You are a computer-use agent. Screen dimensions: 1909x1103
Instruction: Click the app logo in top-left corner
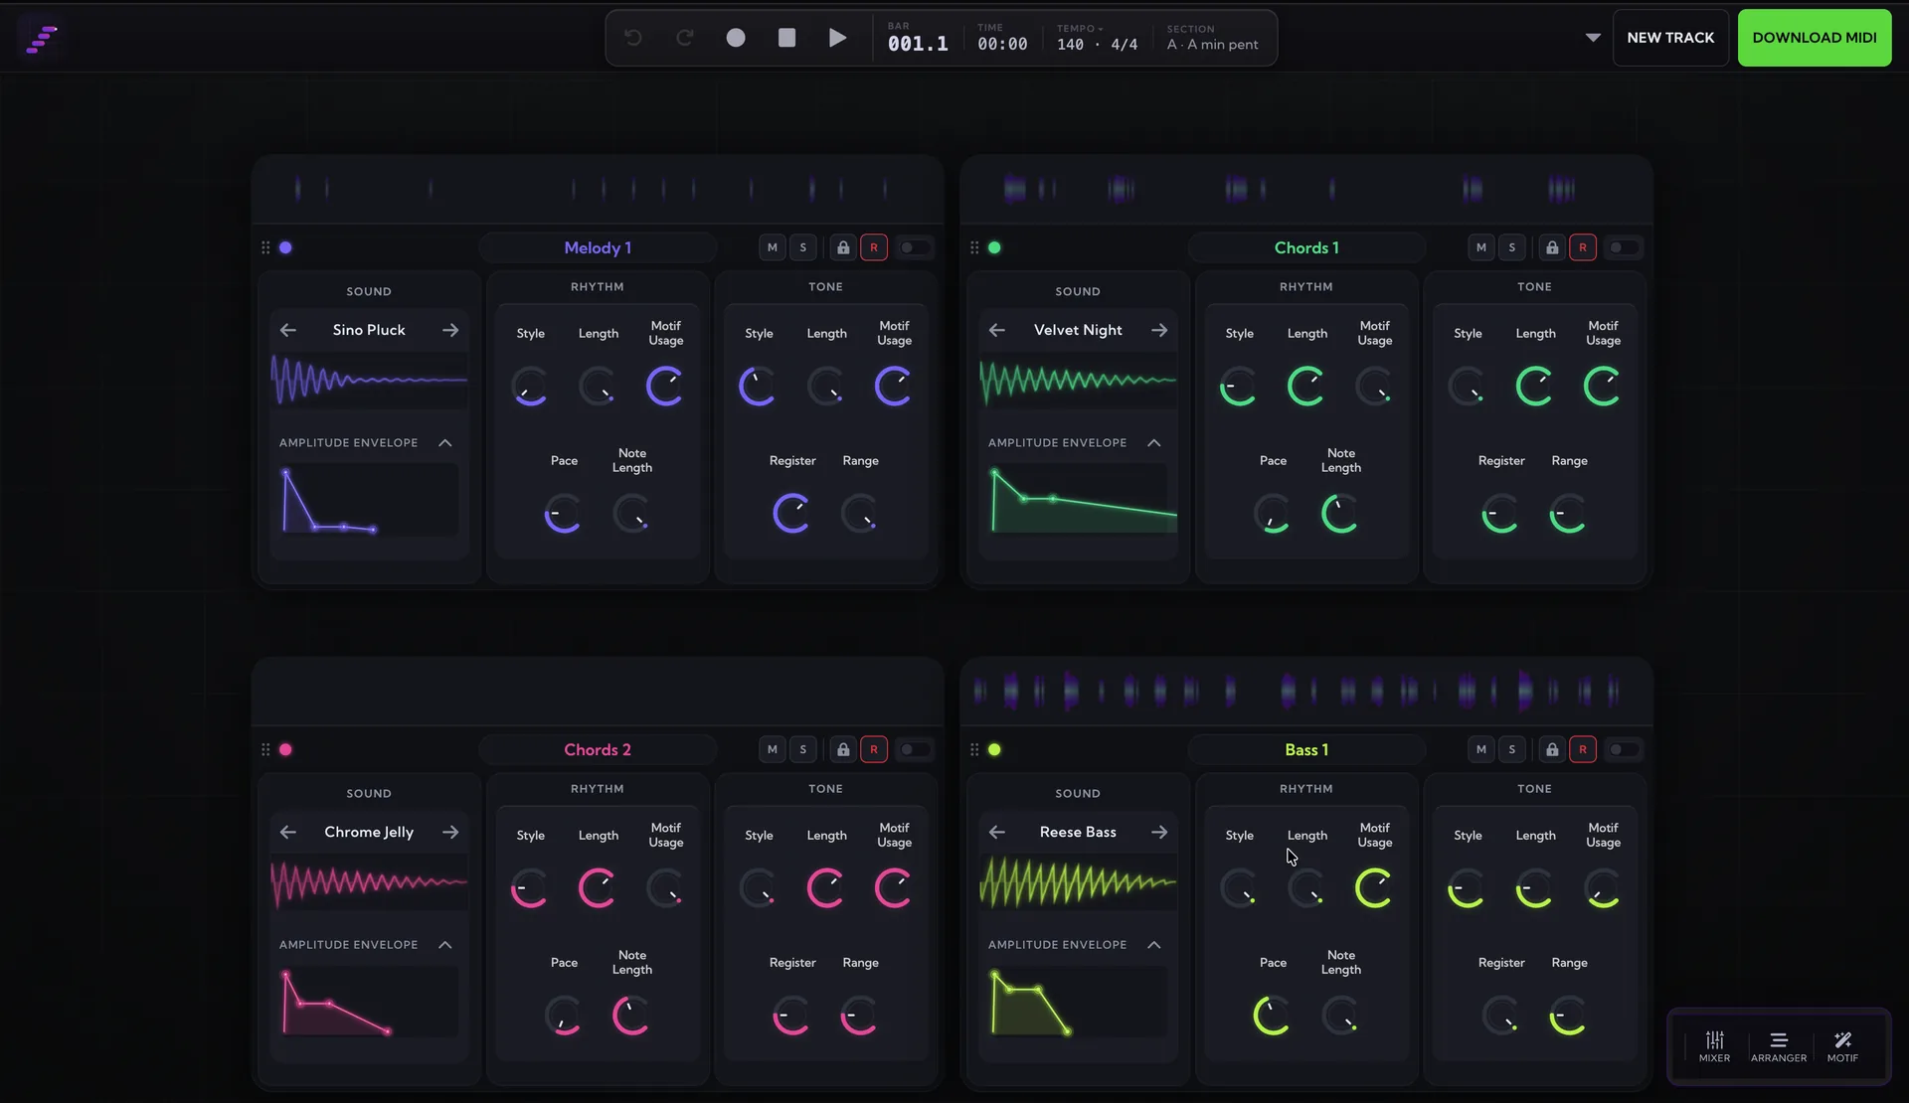(x=42, y=39)
